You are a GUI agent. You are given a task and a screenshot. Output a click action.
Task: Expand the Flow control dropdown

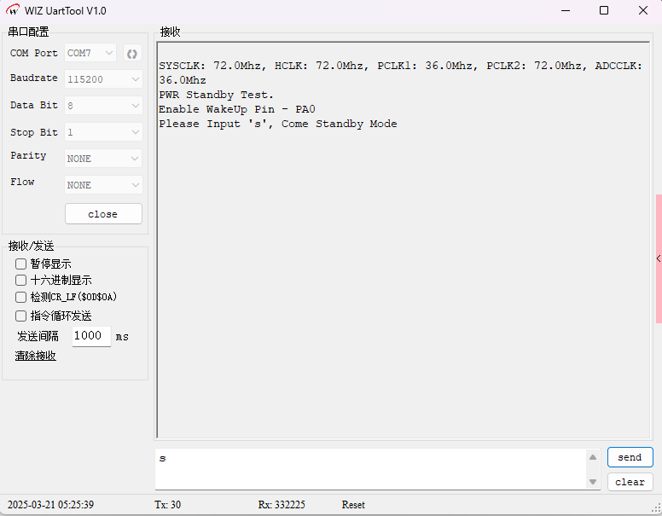pyautogui.click(x=103, y=185)
